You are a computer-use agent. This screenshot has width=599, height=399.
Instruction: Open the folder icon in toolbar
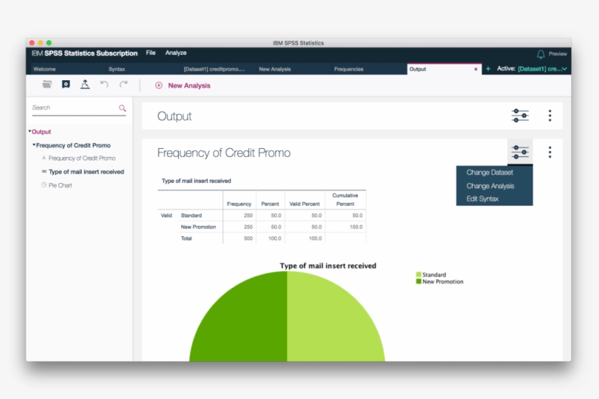[x=47, y=85]
